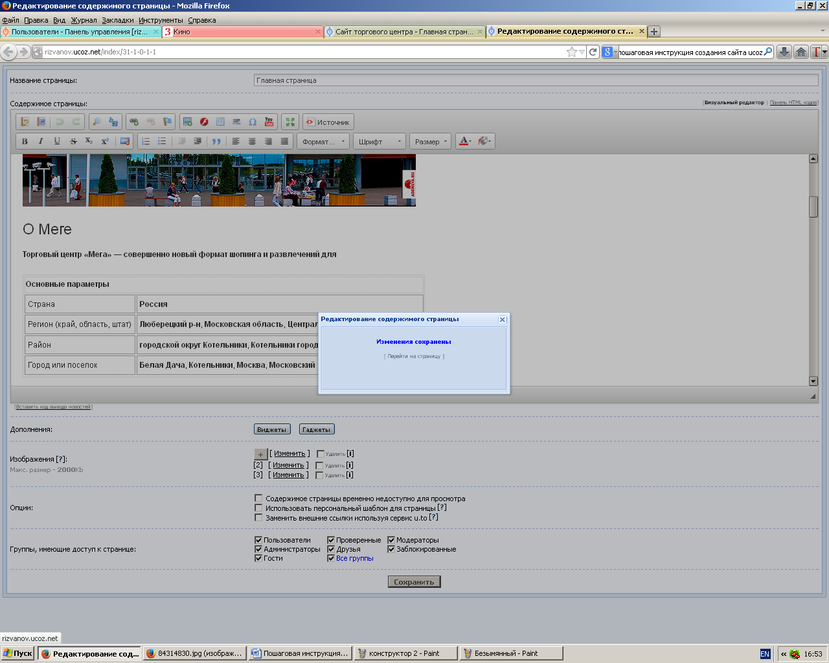
Task: Apply block quote formatting
Action: [216, 141]
